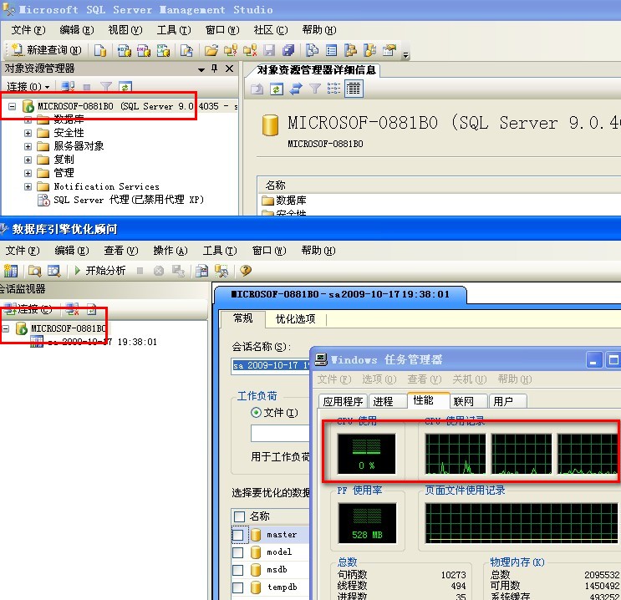Image resolution: width=621 pixels, height=600 pixels.
Task: Select SQL Server 代理 (已禁用代理 XP) node
Action: click(x=129, y=200)
